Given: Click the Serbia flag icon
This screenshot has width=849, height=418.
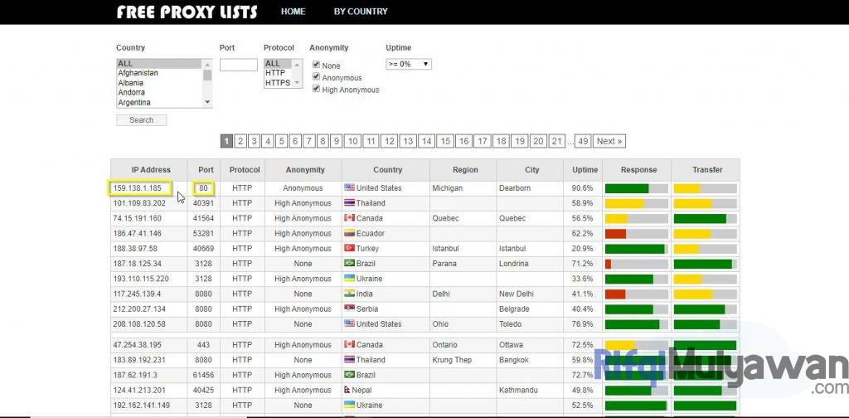Looking at the screenshot, I should click(x=349, y=309).
